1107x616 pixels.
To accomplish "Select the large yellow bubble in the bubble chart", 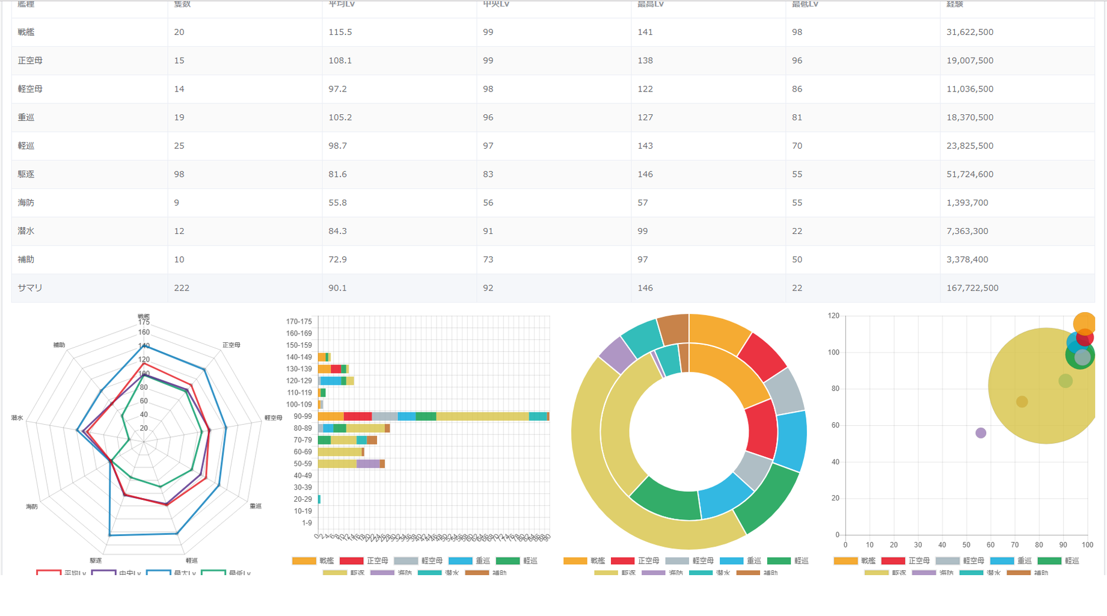I will click(x=1040, y=386).
